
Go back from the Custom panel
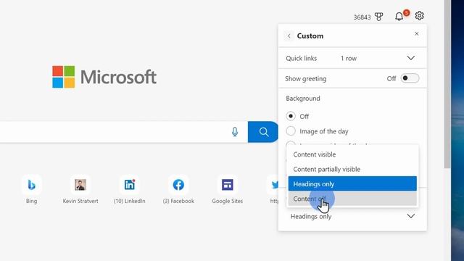click(x=289, y=36)
